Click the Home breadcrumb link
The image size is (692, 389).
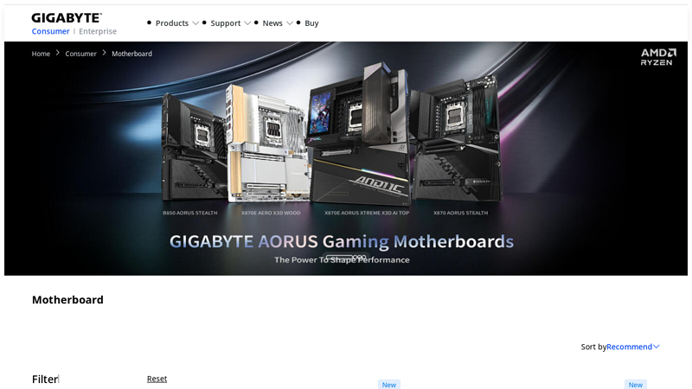[41, 54]
